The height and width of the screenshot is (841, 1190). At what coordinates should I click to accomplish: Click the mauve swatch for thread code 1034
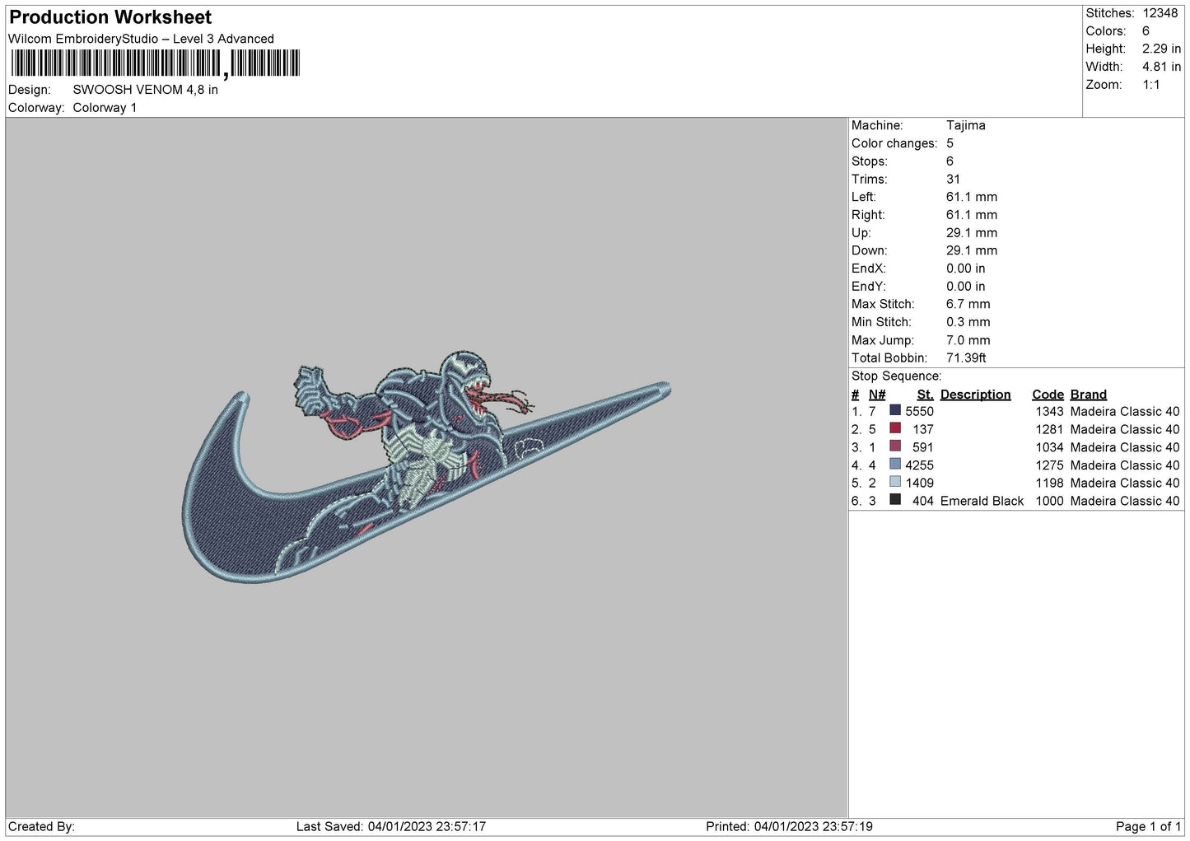tap(894, 446)
